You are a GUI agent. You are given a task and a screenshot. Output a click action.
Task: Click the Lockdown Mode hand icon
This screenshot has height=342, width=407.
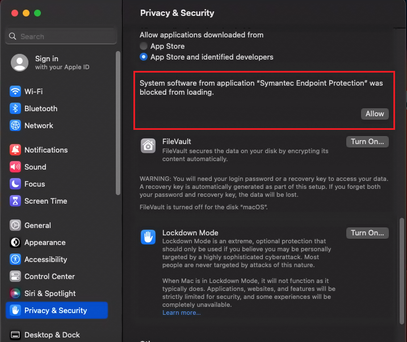[x=148, y=237]
